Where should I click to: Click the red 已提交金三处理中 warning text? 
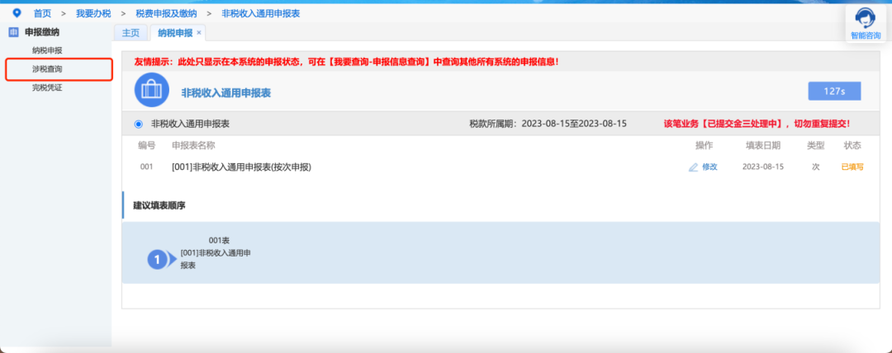point(757,124)
